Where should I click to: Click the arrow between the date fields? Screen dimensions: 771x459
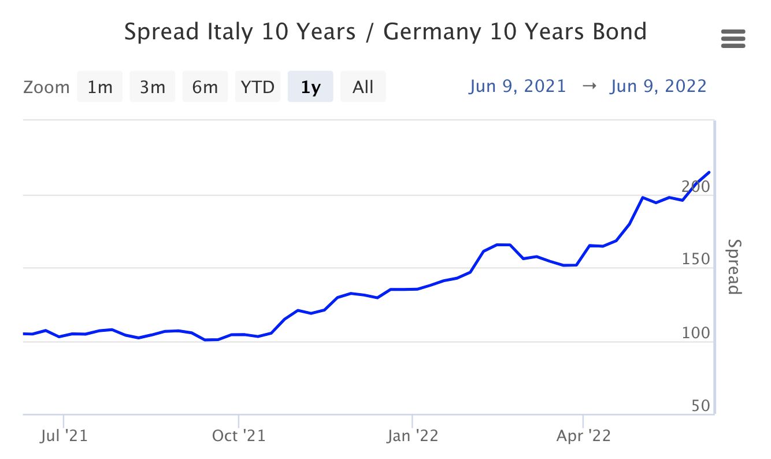tap(588, 87)
